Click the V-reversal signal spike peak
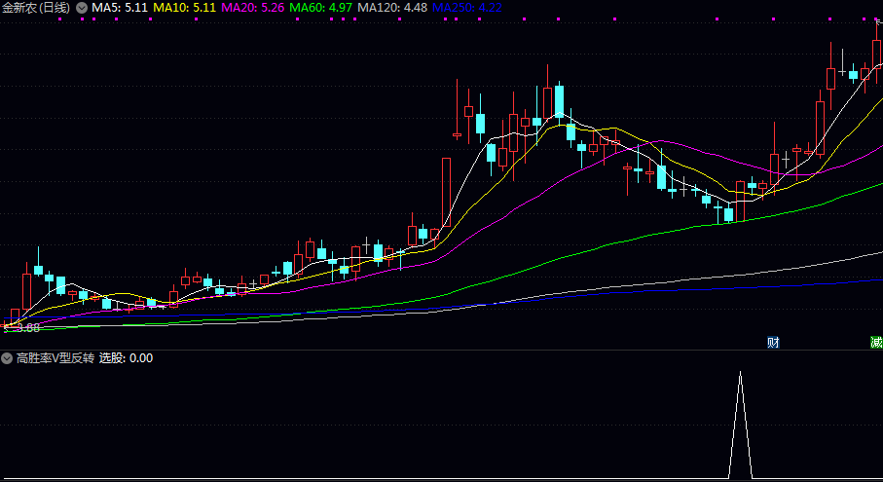This screenshot has width=883, height=482. (x=741, y=373)
